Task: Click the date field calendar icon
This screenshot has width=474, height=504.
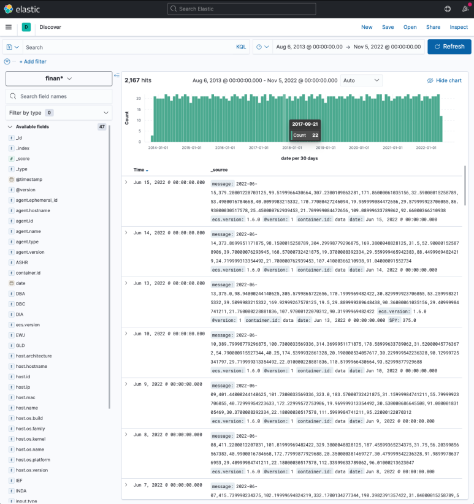Action: pyautogui.click(x=12, y=283)
